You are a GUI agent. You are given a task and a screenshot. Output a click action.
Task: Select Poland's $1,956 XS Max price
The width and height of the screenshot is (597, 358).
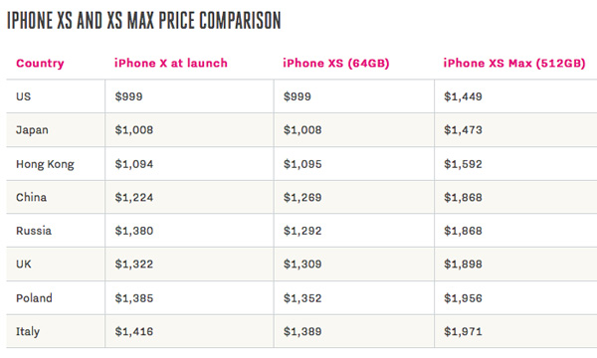(x=463, y=298)
